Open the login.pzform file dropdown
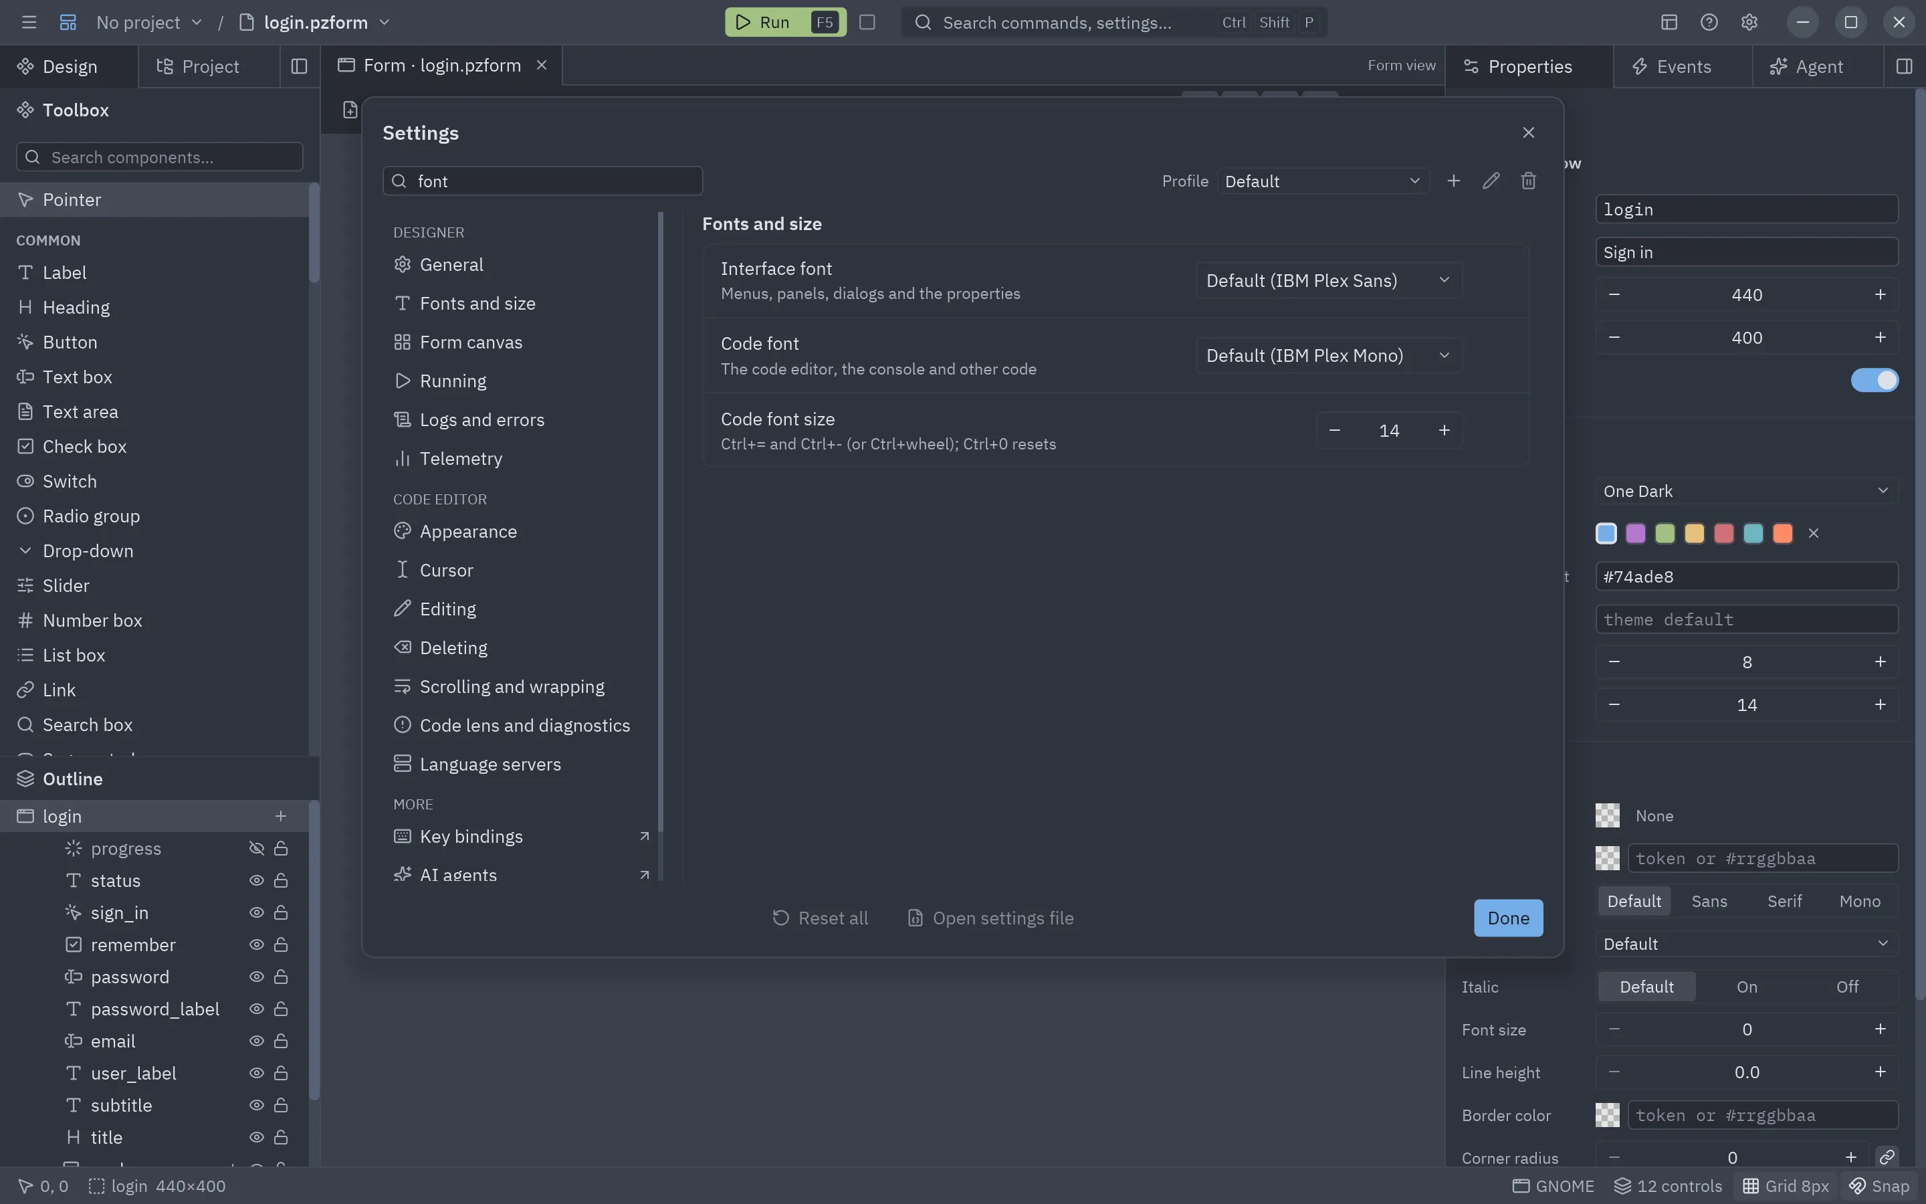Viewport: 1926px width, 1204px height. point(314,22)
